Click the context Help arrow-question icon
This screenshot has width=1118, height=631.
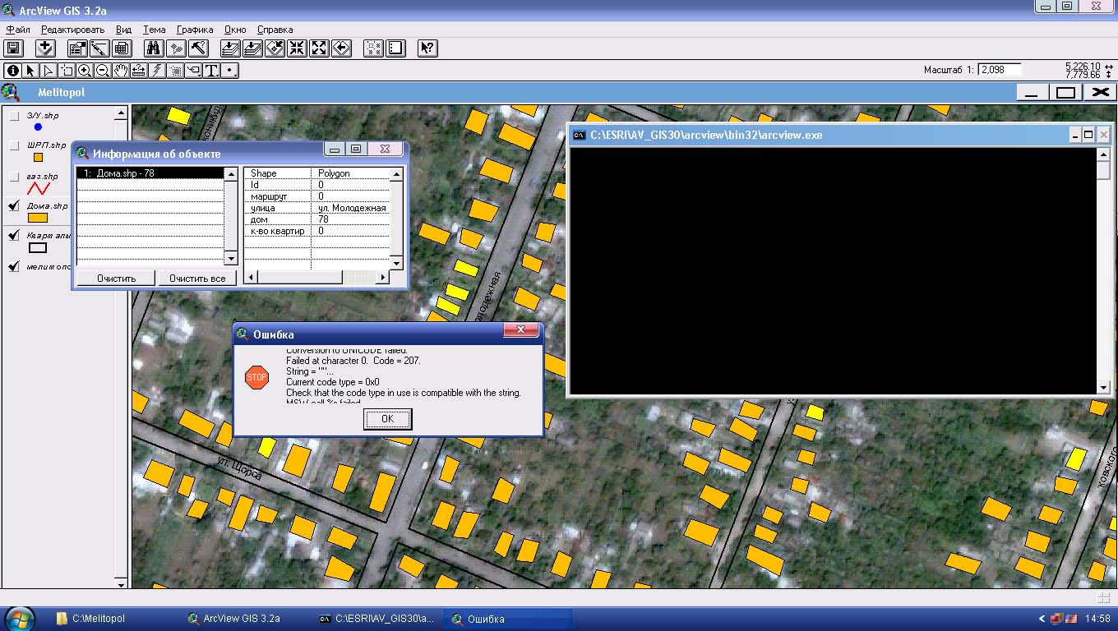click(427, 48)
